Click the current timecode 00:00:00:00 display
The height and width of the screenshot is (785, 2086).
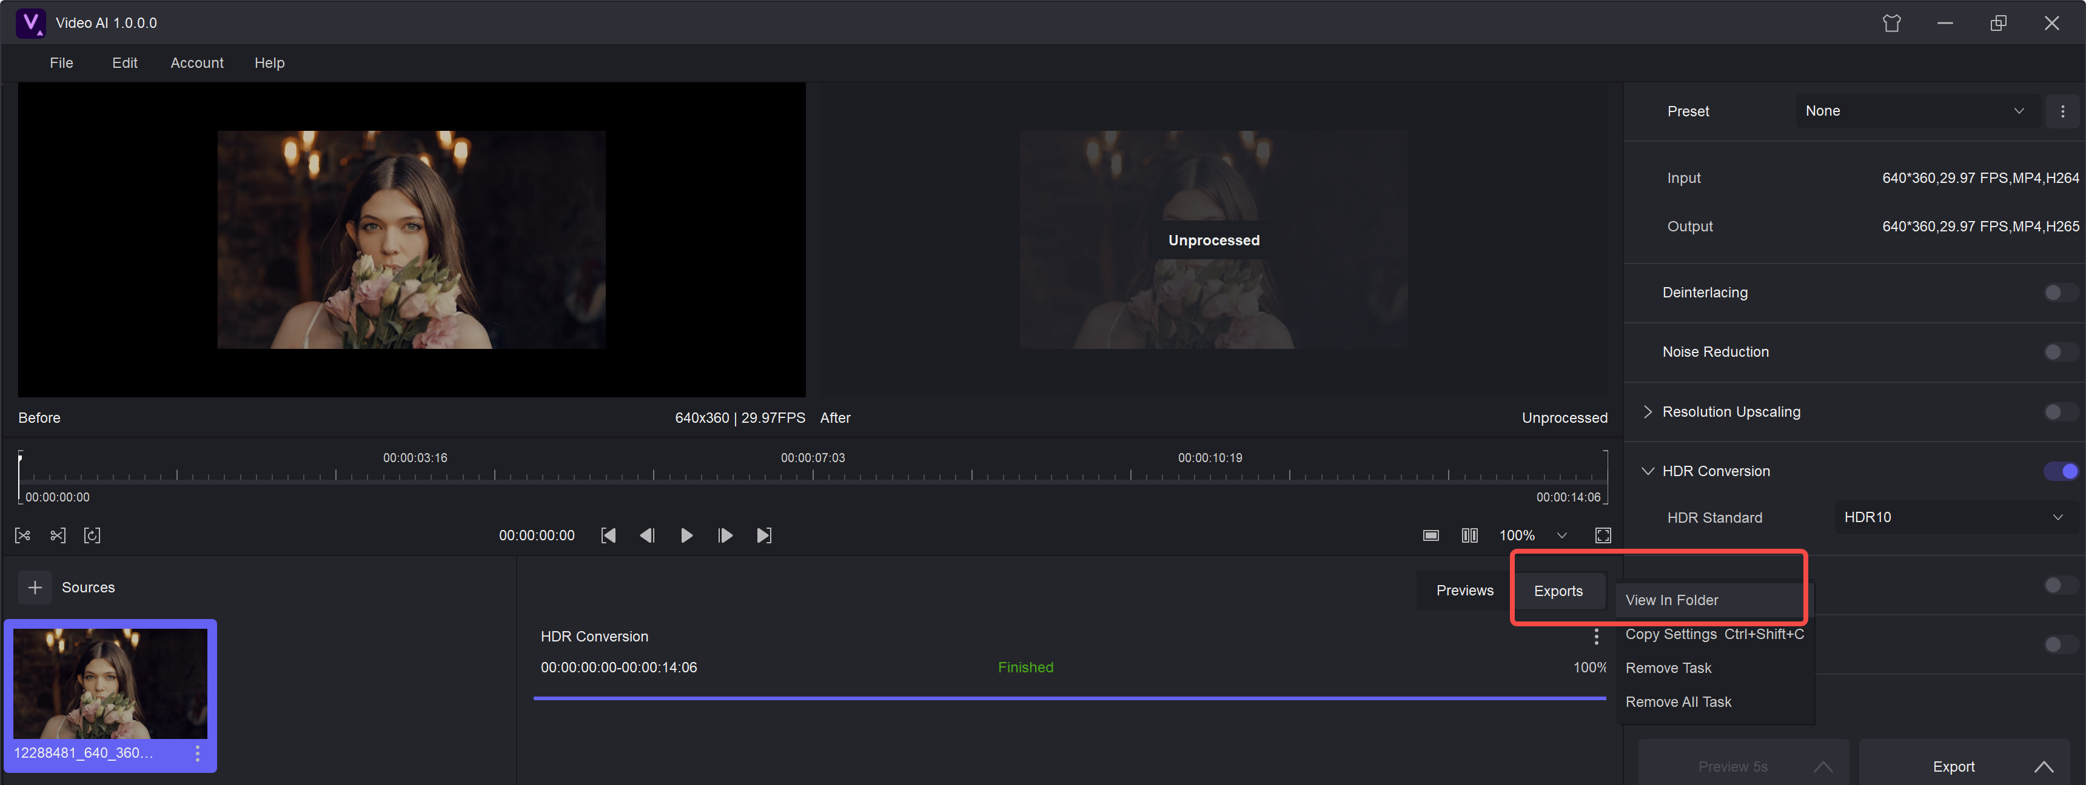tap(536, 535)
